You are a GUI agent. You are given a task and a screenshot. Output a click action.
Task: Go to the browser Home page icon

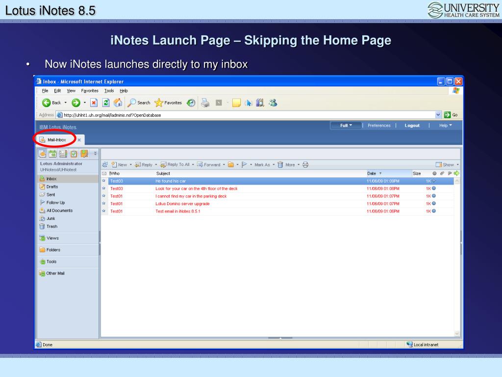click(x=118, y=103)
